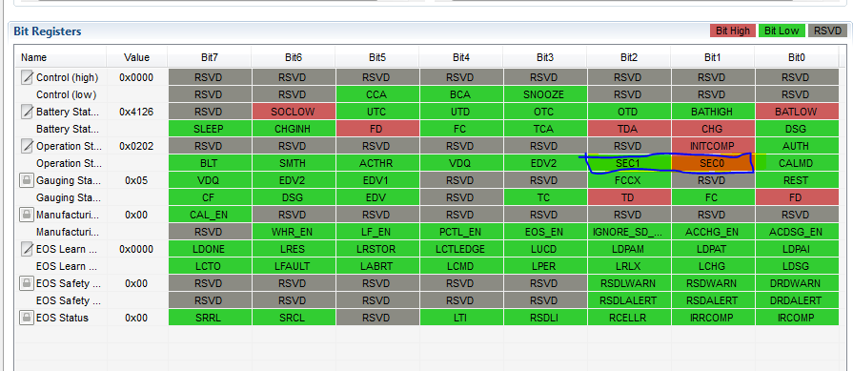853x371 pixels.
Task: Click the lock icon beside the Manufacturing row
Action: tap(27, 215)
